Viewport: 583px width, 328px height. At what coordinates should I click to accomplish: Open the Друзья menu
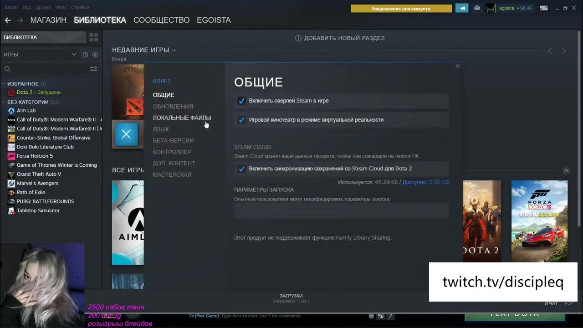pyautogui.click(x=43, y=7)
